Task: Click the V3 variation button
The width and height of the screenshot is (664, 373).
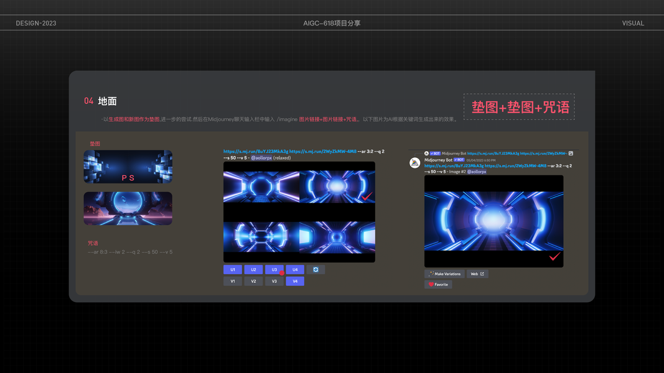Action: click(274, 281)
